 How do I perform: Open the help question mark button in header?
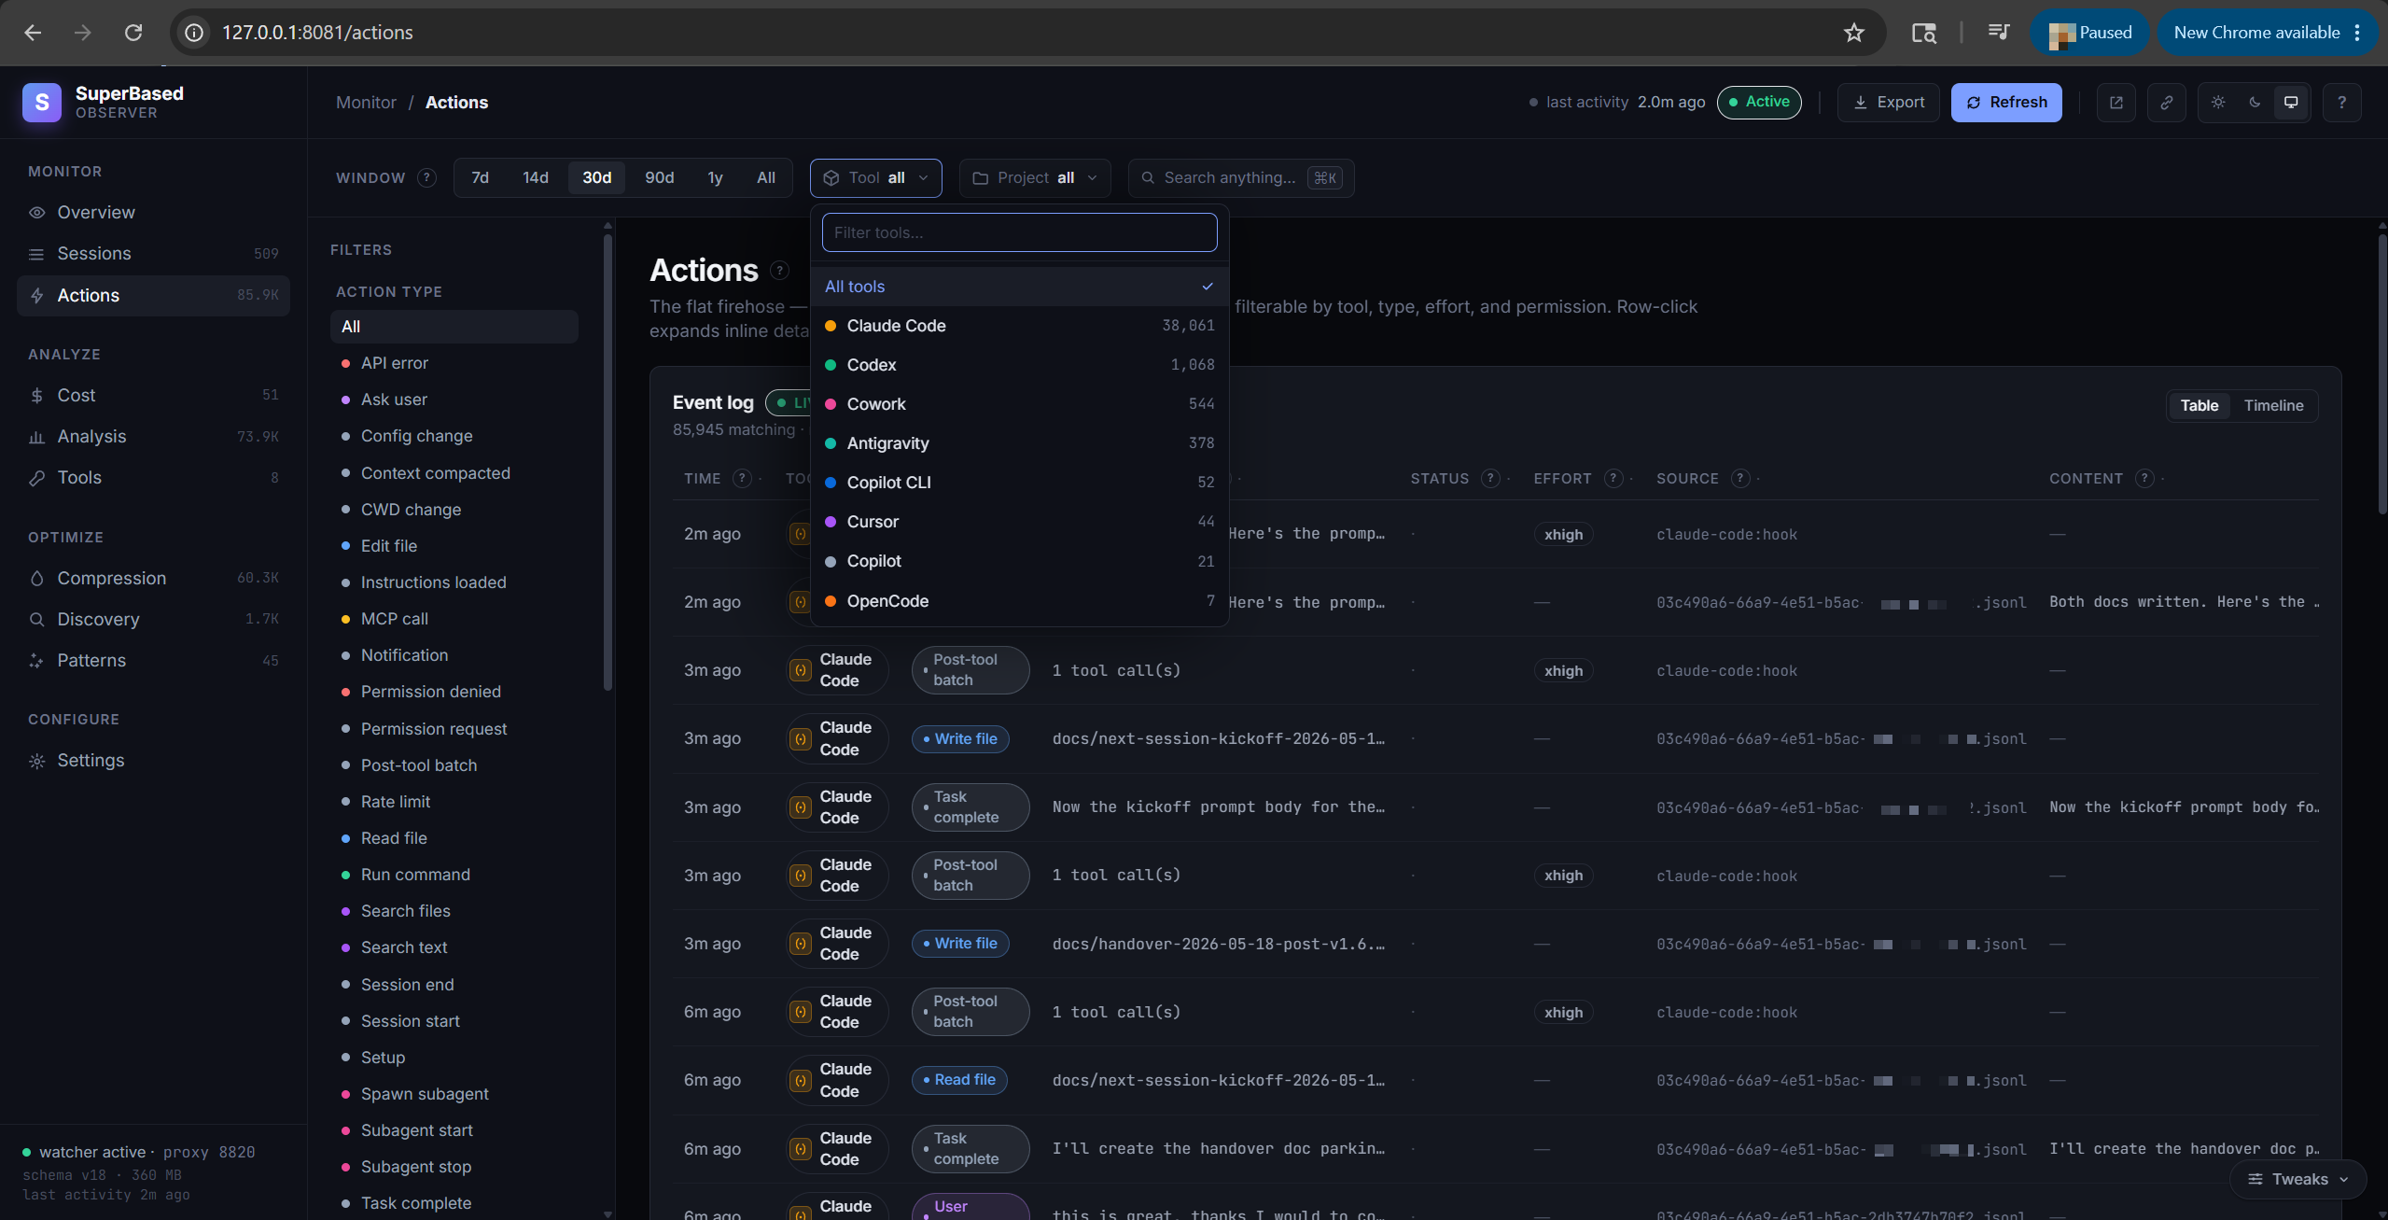pos(2341,103)
